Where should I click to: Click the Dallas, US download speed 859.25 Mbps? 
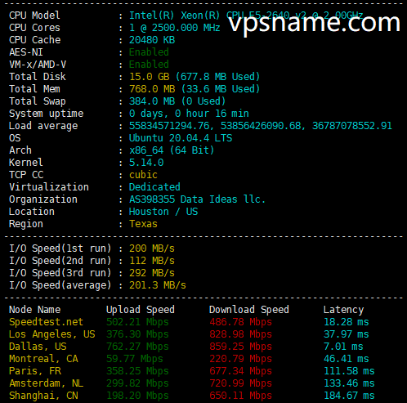(240, 347)
